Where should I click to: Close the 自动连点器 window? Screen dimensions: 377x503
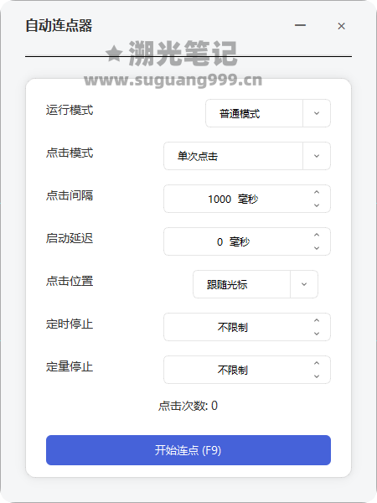341,26
